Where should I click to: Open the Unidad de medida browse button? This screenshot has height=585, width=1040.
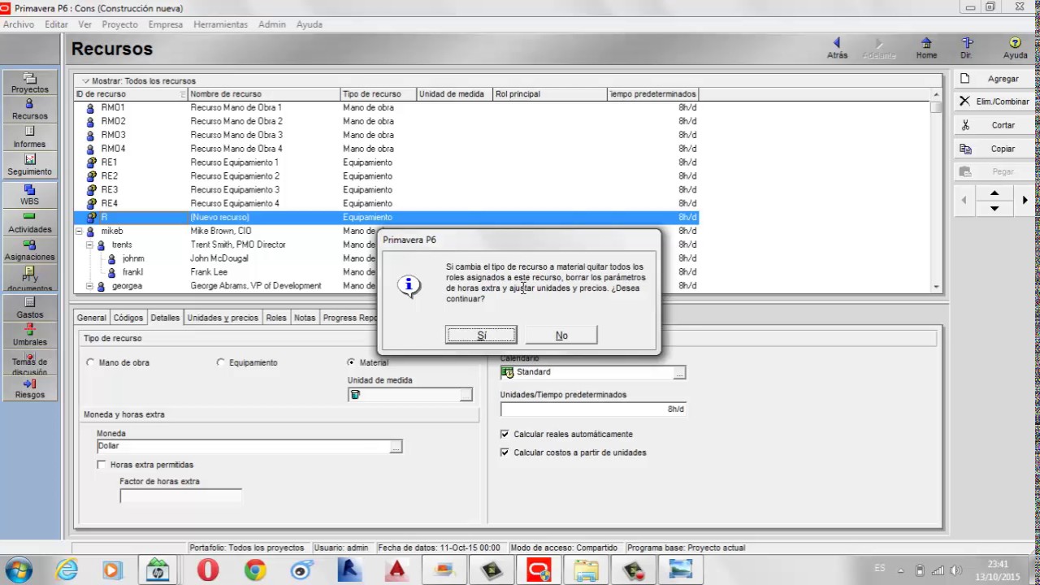click(x=466, y=395)
